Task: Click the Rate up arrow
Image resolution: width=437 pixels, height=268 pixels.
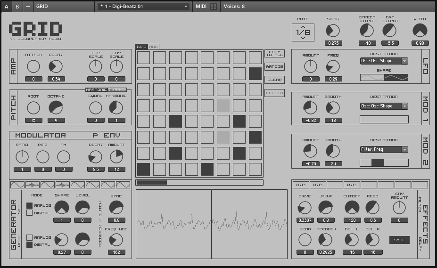Action: tap(303, 27)
